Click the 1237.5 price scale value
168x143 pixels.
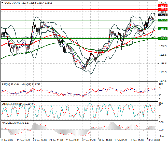pos(163,3)
